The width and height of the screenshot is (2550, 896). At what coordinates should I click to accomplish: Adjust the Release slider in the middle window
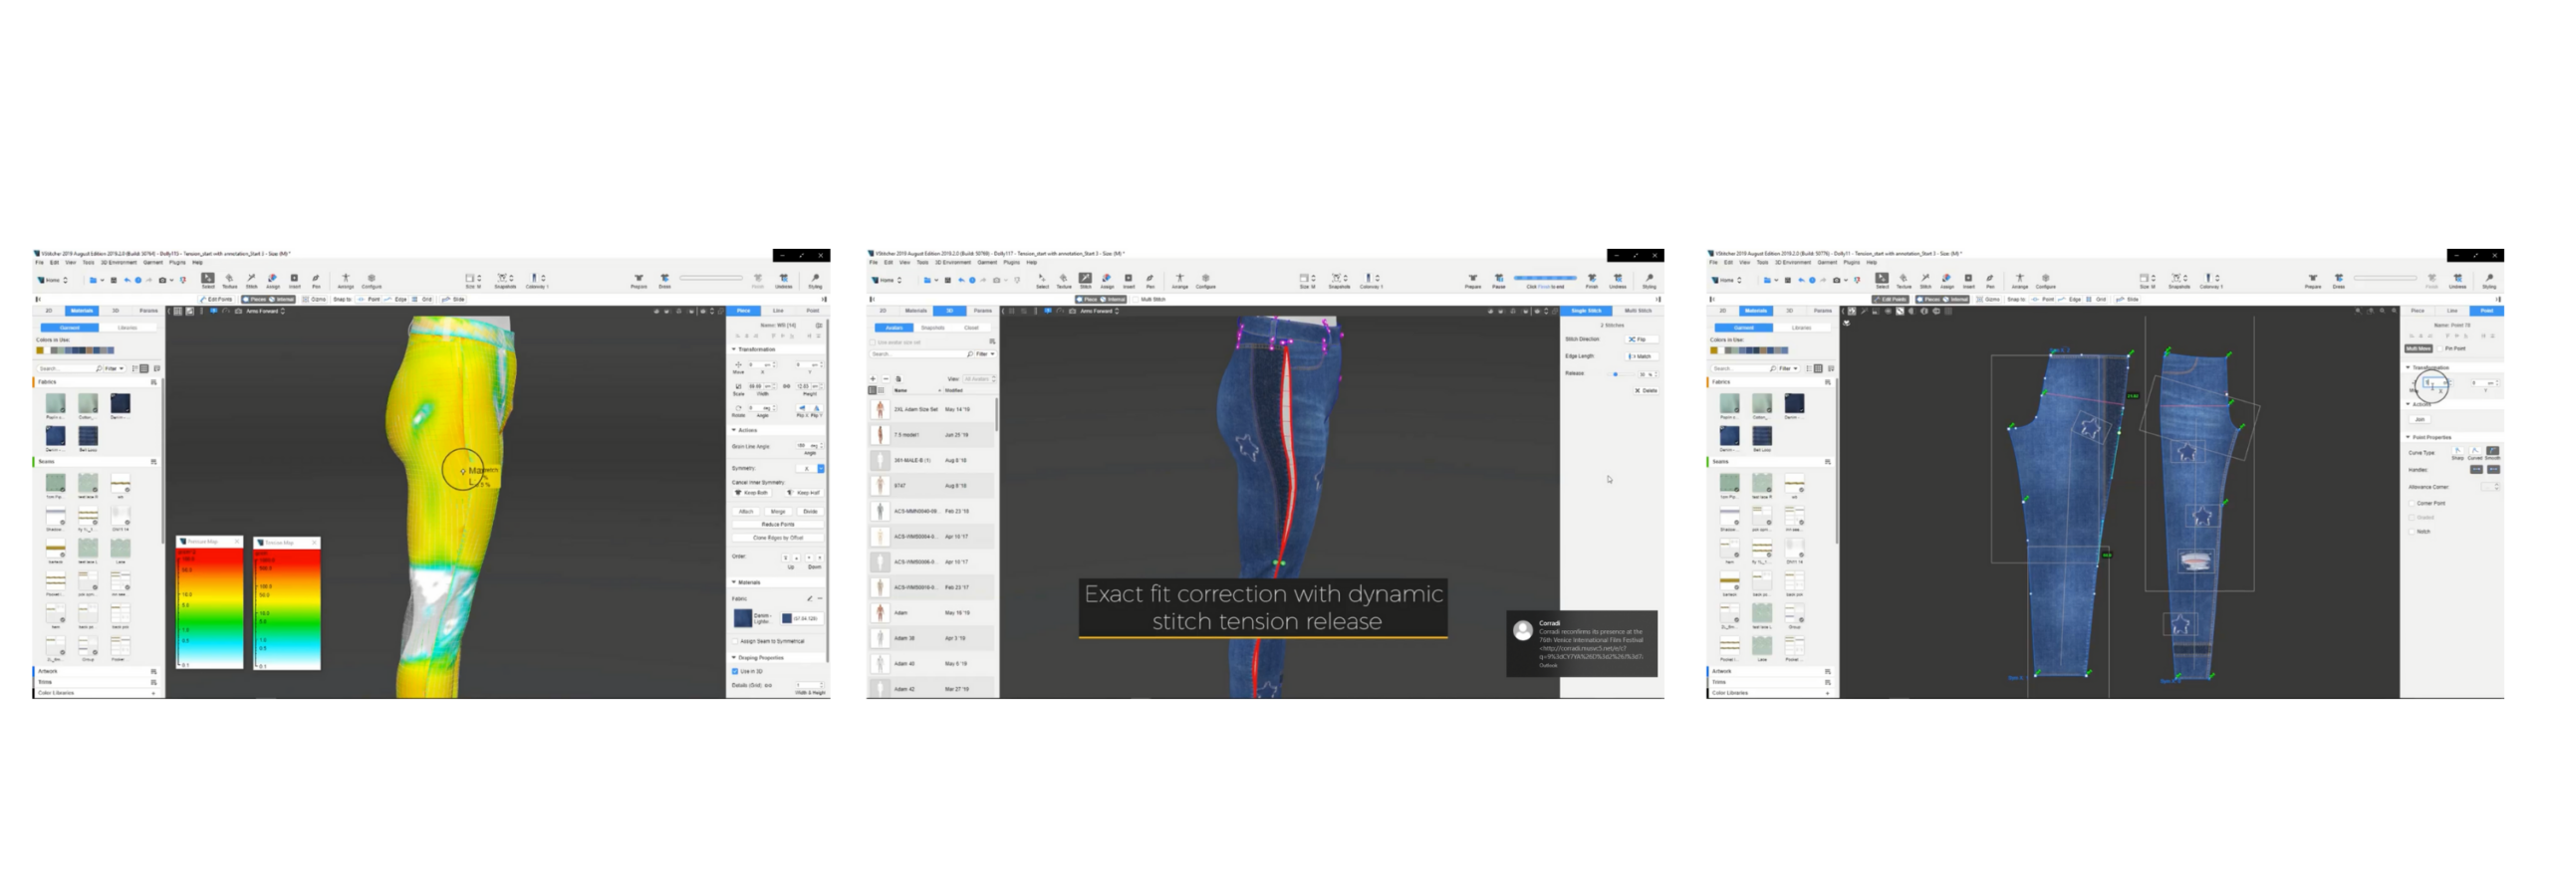pos(1621,374)
